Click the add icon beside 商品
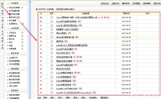This screenshot has height=99, width=161. tap(22, 45)
